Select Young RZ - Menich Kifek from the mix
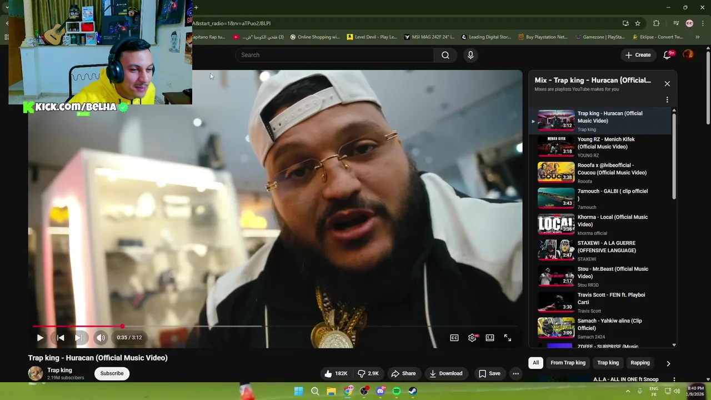Screen dimensions: 711x400 tap(600, 147)
